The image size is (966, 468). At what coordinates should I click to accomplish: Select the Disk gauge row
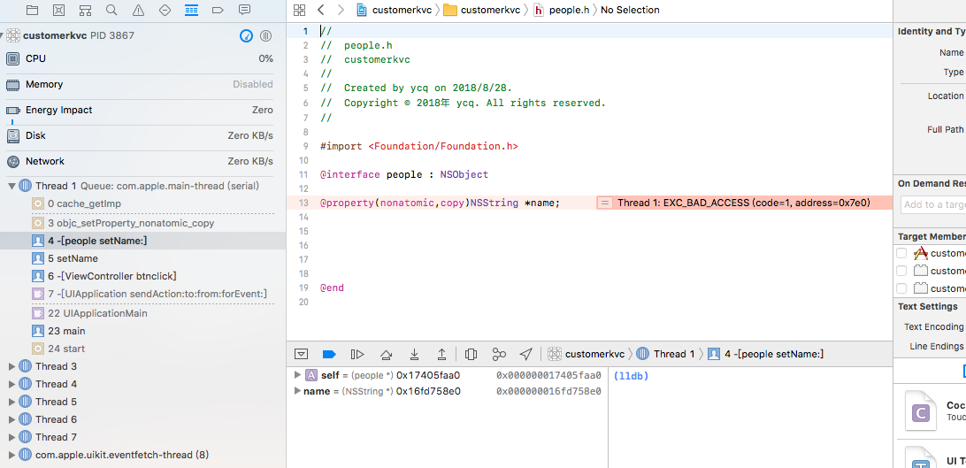tap(140, 135)
